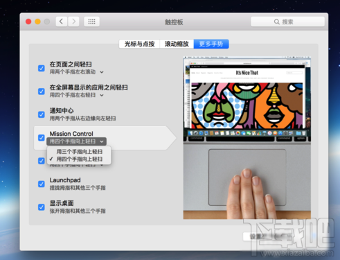Click 用两个手指从右边缘向左轻扫 description text

point(82,119)
